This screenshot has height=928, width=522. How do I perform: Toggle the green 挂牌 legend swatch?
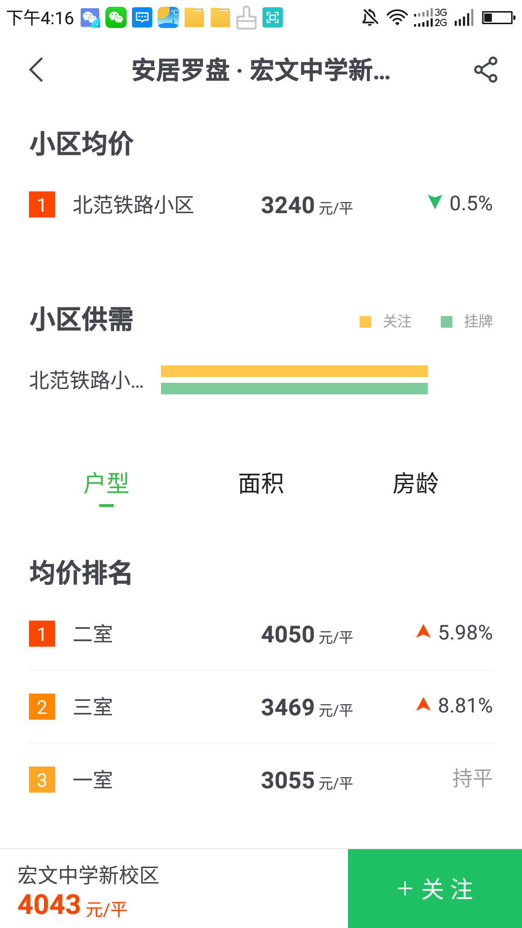click(x=447, y=321)
